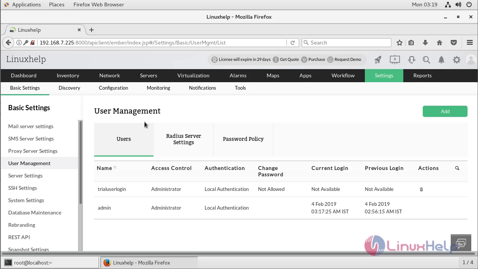Open the header magnifier search icon

[x=426, y=59]
